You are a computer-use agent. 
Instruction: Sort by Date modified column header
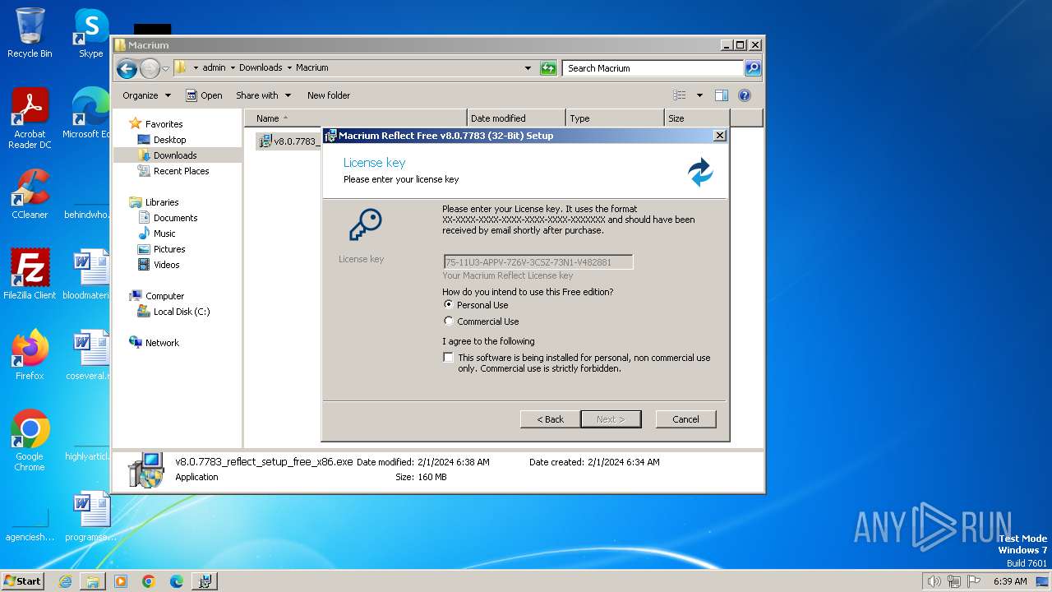516,118
